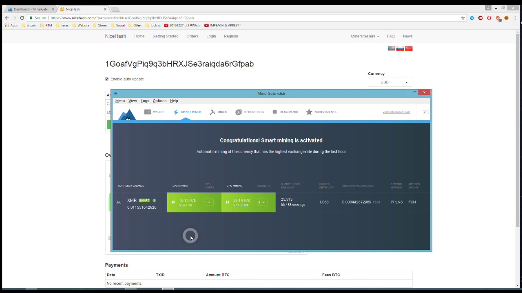Click the NiceHash brand link
Screen dimensions: 522x293
click(115, 36)
